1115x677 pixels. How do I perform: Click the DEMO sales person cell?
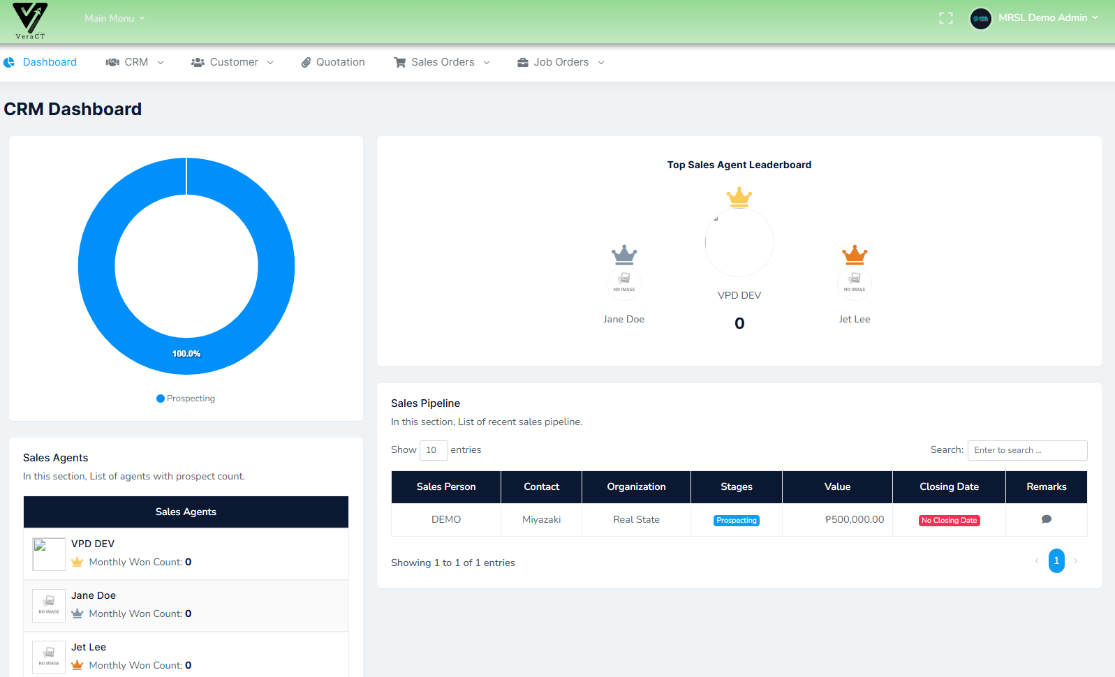coord(446,520)
